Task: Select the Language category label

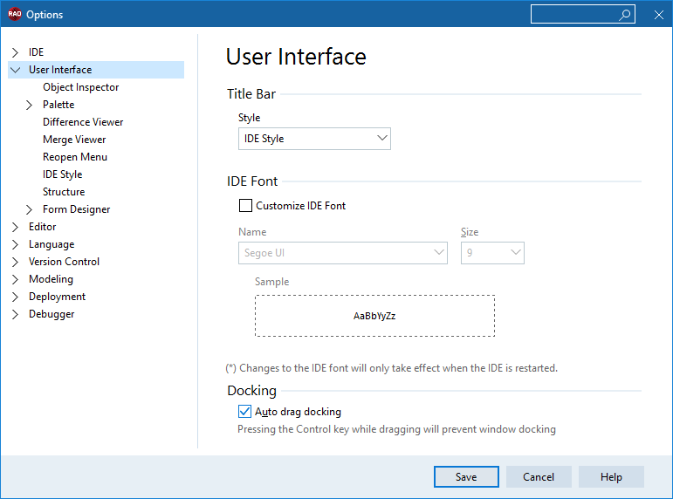Action: tap(52, 244)
